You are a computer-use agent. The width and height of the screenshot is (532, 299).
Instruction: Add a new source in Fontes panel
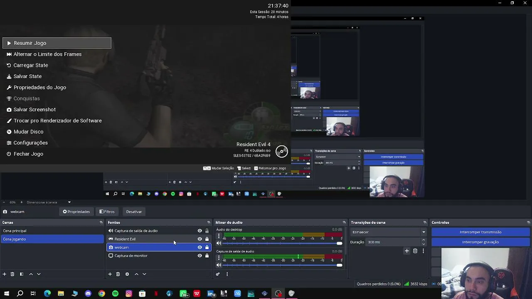click(x=110, y=274)
